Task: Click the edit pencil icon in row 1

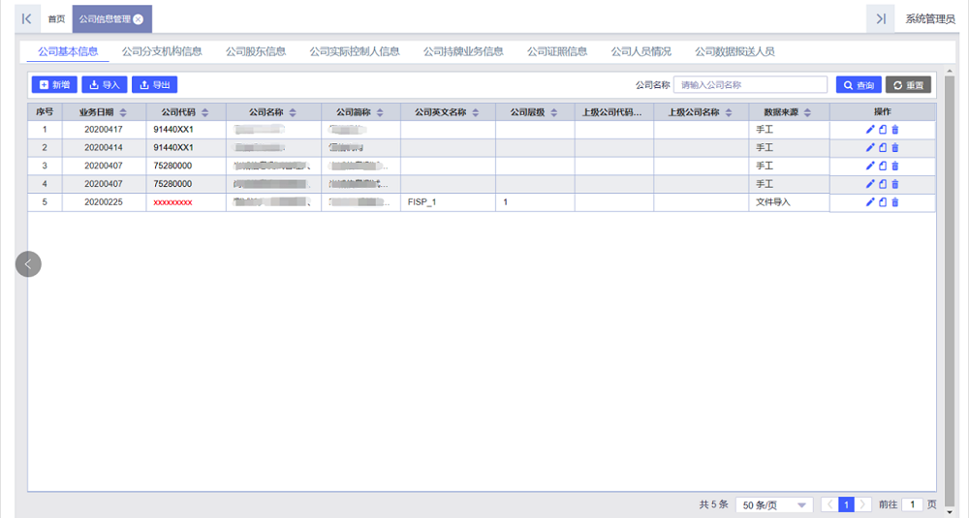Action: point(870,130)
